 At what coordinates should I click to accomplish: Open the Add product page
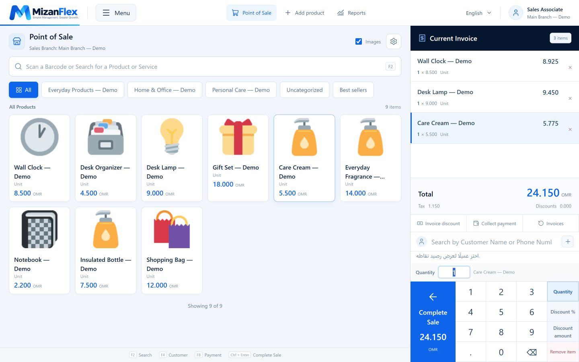coord(305,13)
